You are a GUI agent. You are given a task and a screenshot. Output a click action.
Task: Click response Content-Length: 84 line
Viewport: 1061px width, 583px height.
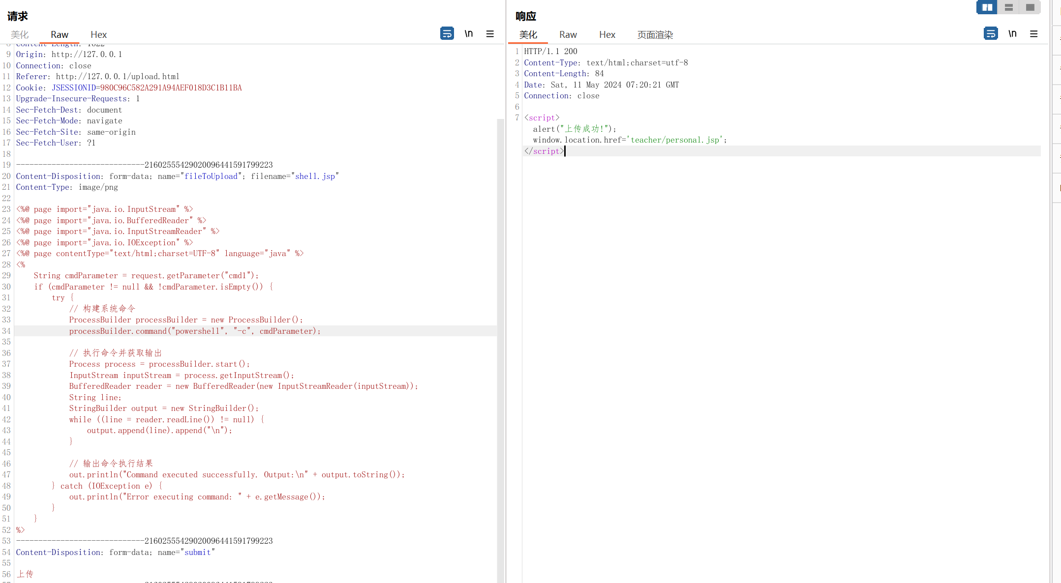click(564, 73)
